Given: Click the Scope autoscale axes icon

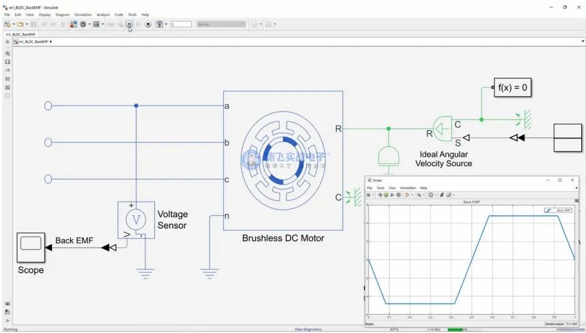Looking at the screenshot, I should click(x=432, y=195).
